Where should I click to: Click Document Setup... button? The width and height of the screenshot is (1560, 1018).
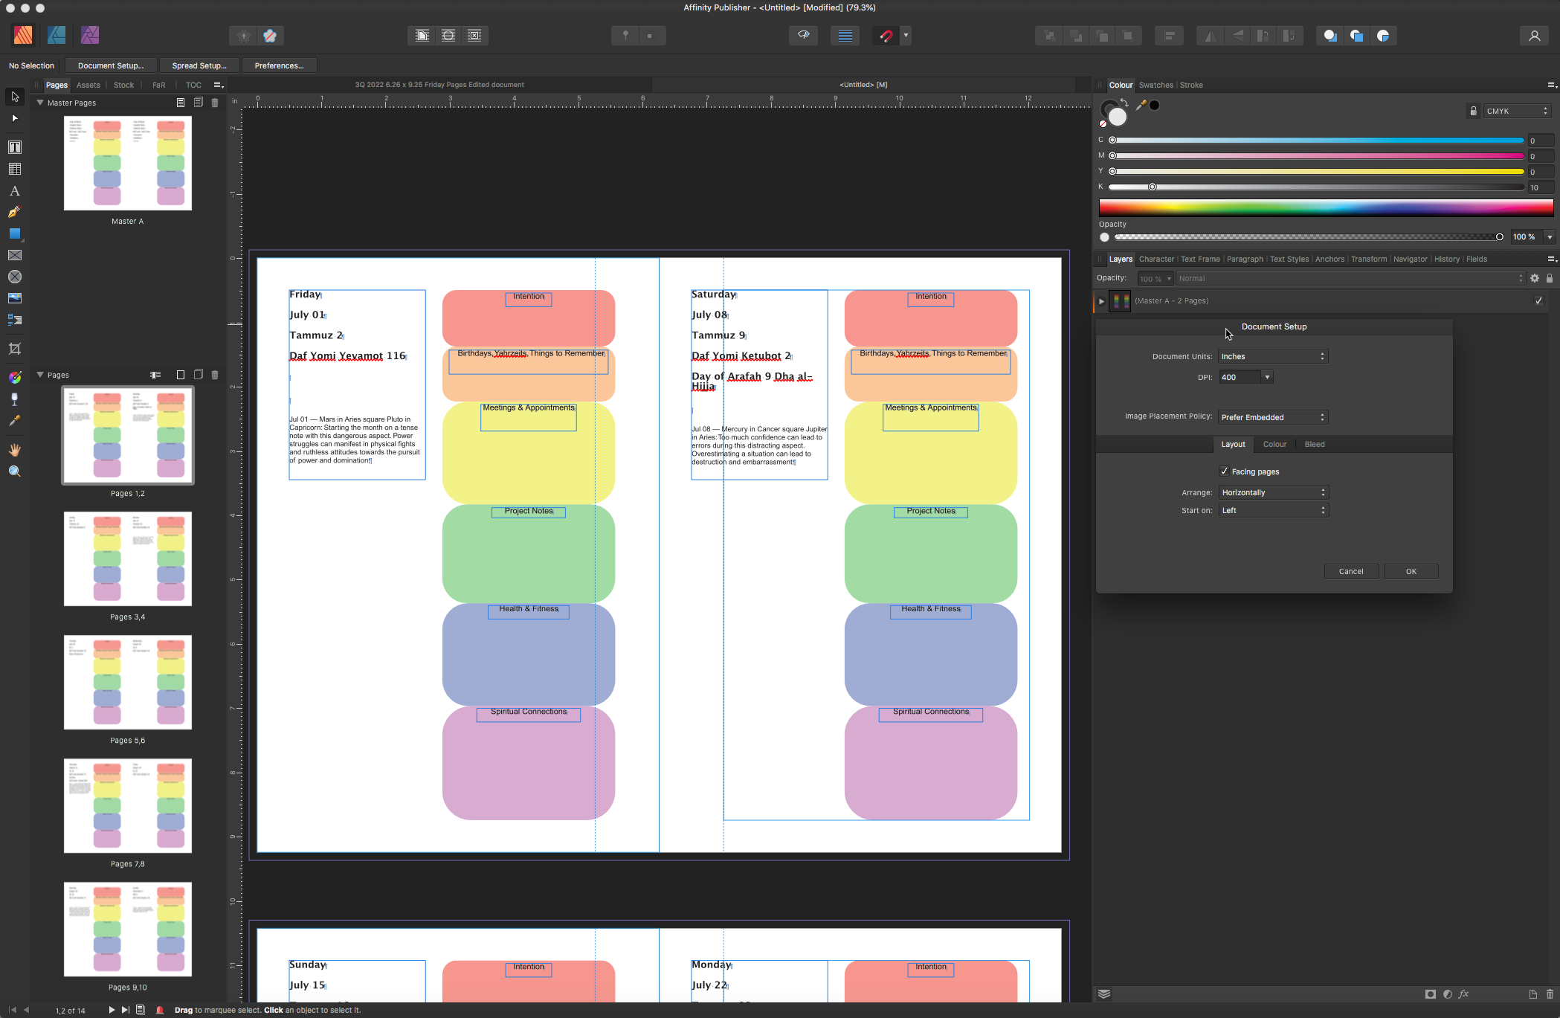point(111,66)
